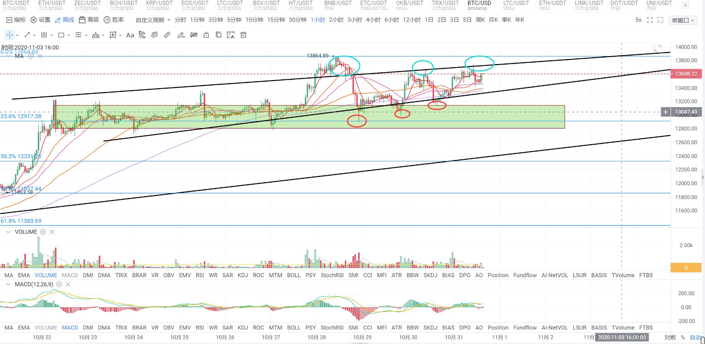Toggle auto scale 自动
705x344 pixels.
point(695,337)
